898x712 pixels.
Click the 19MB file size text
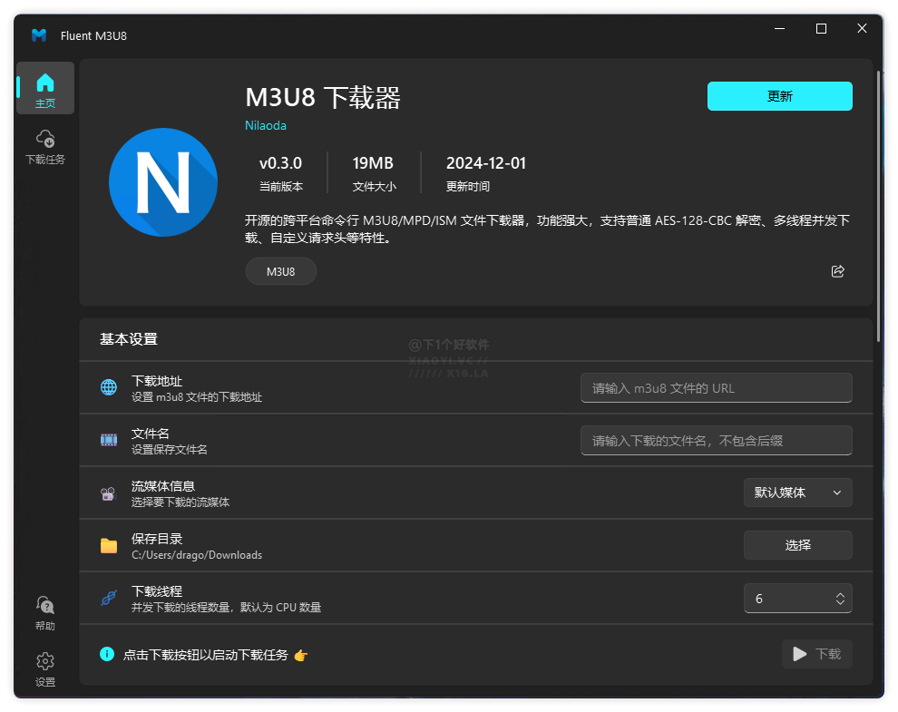tap(373, 163)
